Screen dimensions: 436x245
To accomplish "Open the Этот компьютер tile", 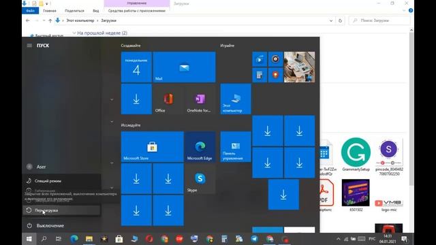I will [236, 99].
